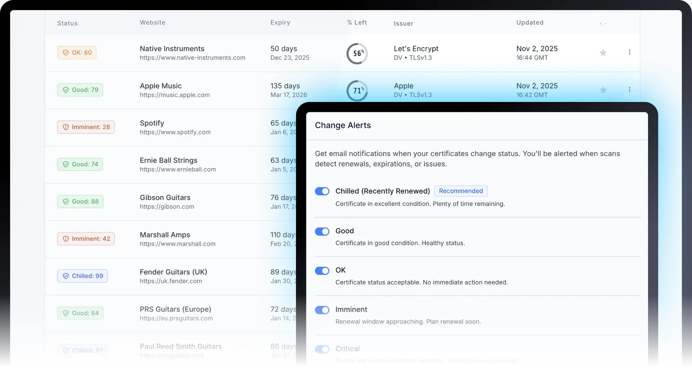This screenshot has width=692, height=389.
Task: Click the Paul Reed Smith Guitars row name
Action: point(181,346)
